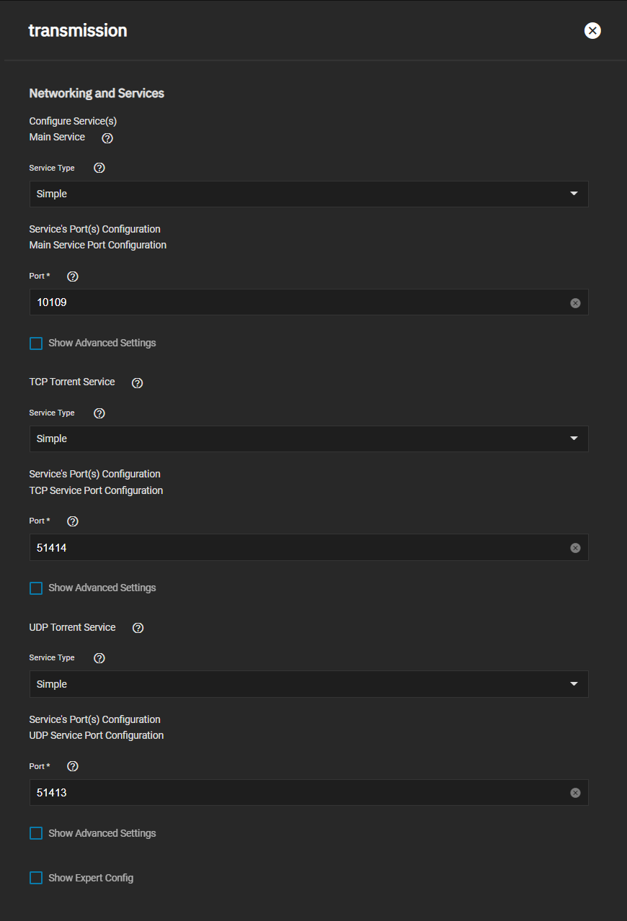Image resolution: width=627 pixels, height=921 pixels.
Task: Show help for Main Service Port
Action: coord(72,277)
